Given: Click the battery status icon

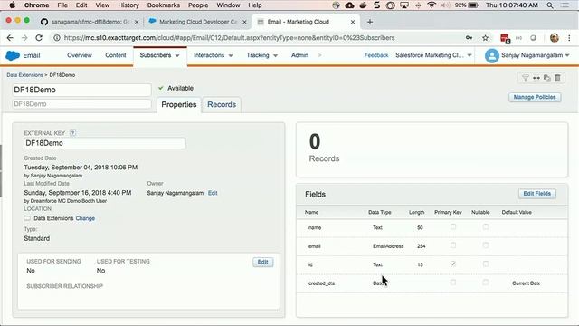Looking at the screenshot, I should coord(473,5).
